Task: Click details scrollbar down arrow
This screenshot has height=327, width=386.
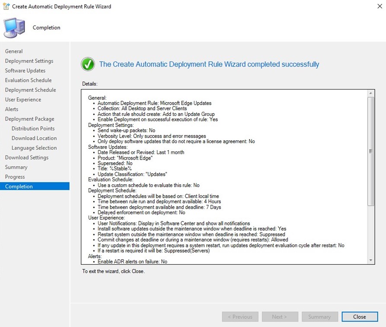Action: point(371,260)
